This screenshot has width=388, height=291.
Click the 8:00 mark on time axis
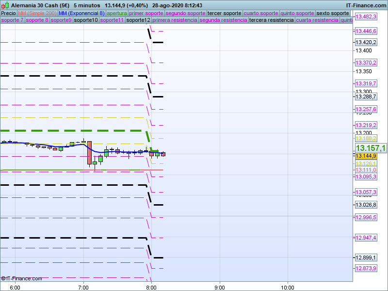click(151, 287)
